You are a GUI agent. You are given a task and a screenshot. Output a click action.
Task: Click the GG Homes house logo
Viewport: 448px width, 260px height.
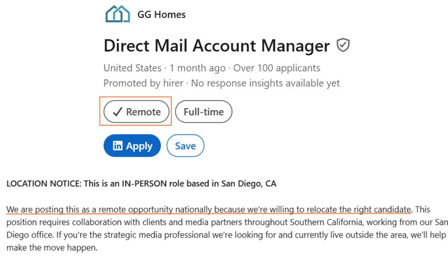118,14
